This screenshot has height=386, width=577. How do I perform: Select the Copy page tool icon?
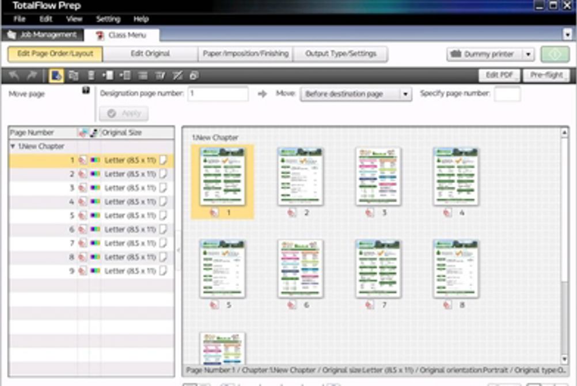[74, 75]
